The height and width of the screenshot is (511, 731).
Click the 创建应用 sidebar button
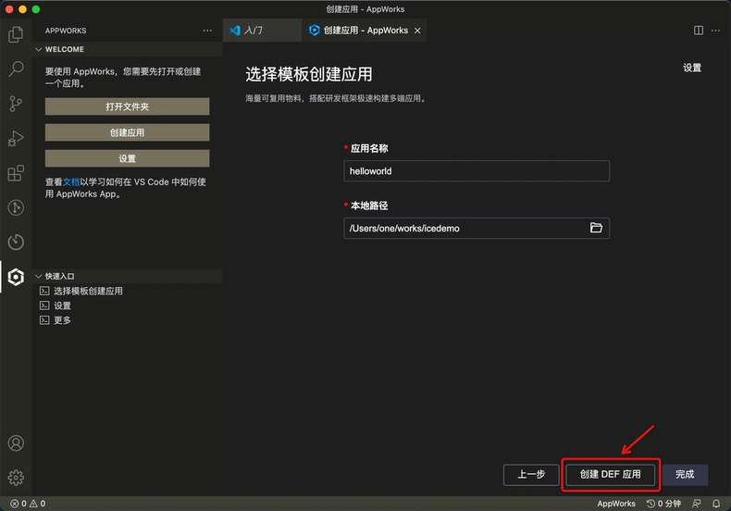coord(128,133)
